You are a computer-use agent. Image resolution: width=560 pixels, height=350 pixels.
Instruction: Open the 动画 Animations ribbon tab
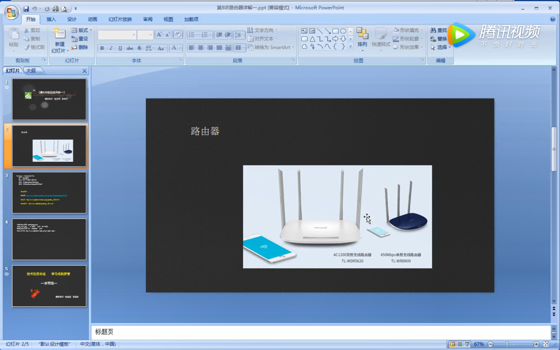point(92,19)
